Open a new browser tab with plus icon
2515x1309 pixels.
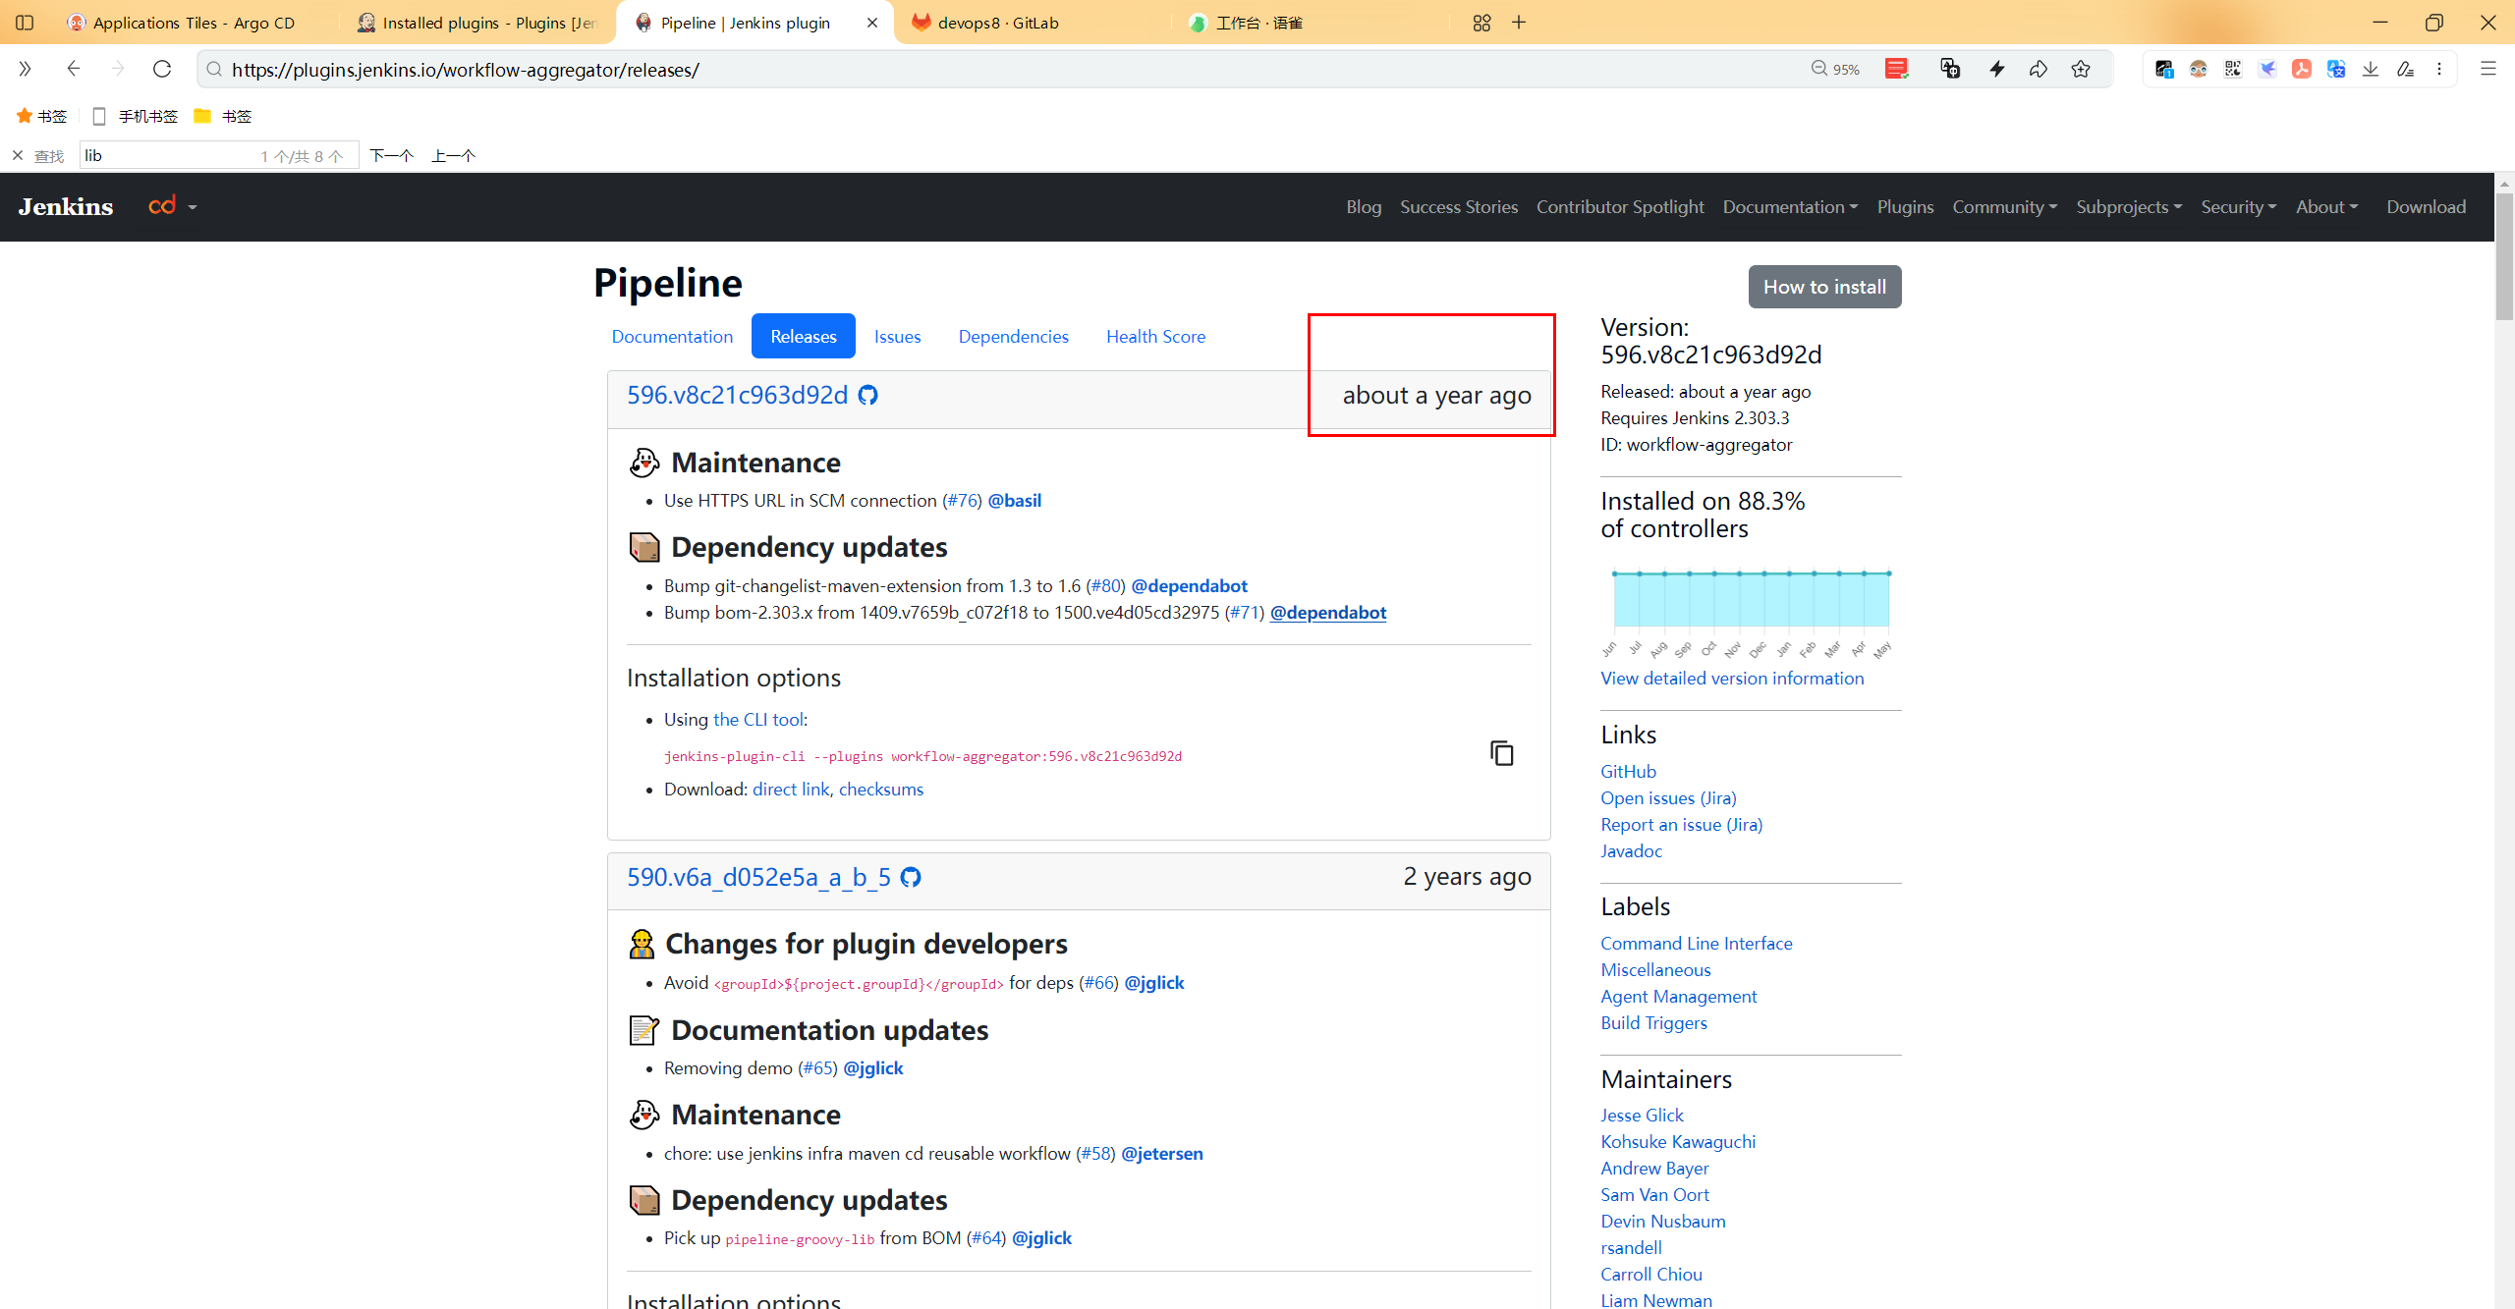(1519, 22)
